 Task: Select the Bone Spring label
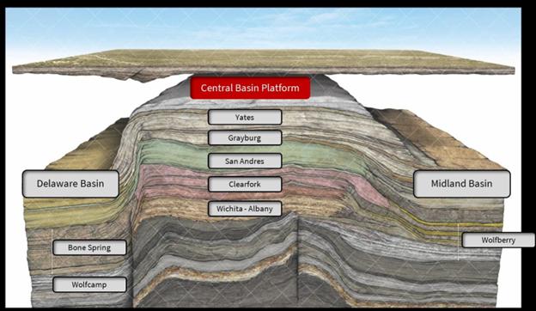[x=89, y=247]
